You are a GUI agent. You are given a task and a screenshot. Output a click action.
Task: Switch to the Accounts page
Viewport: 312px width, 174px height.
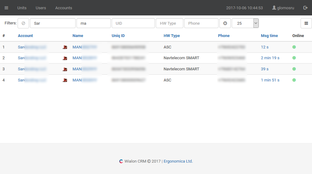pos(64,8)
